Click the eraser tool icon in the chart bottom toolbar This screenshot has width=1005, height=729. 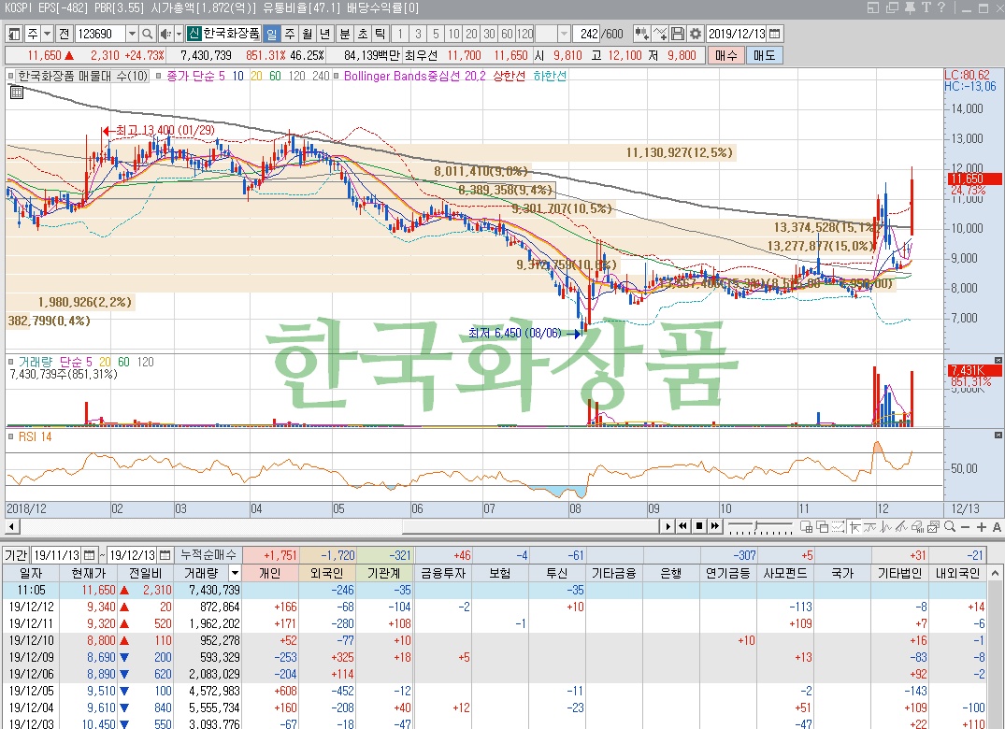[x=918, y=526]
